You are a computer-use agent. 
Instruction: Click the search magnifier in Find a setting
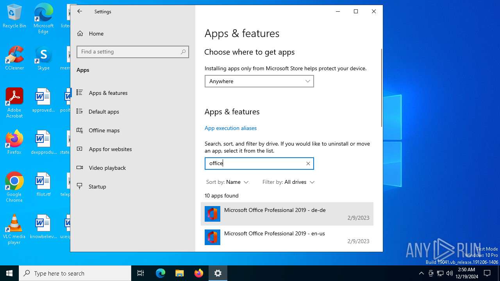183,52
